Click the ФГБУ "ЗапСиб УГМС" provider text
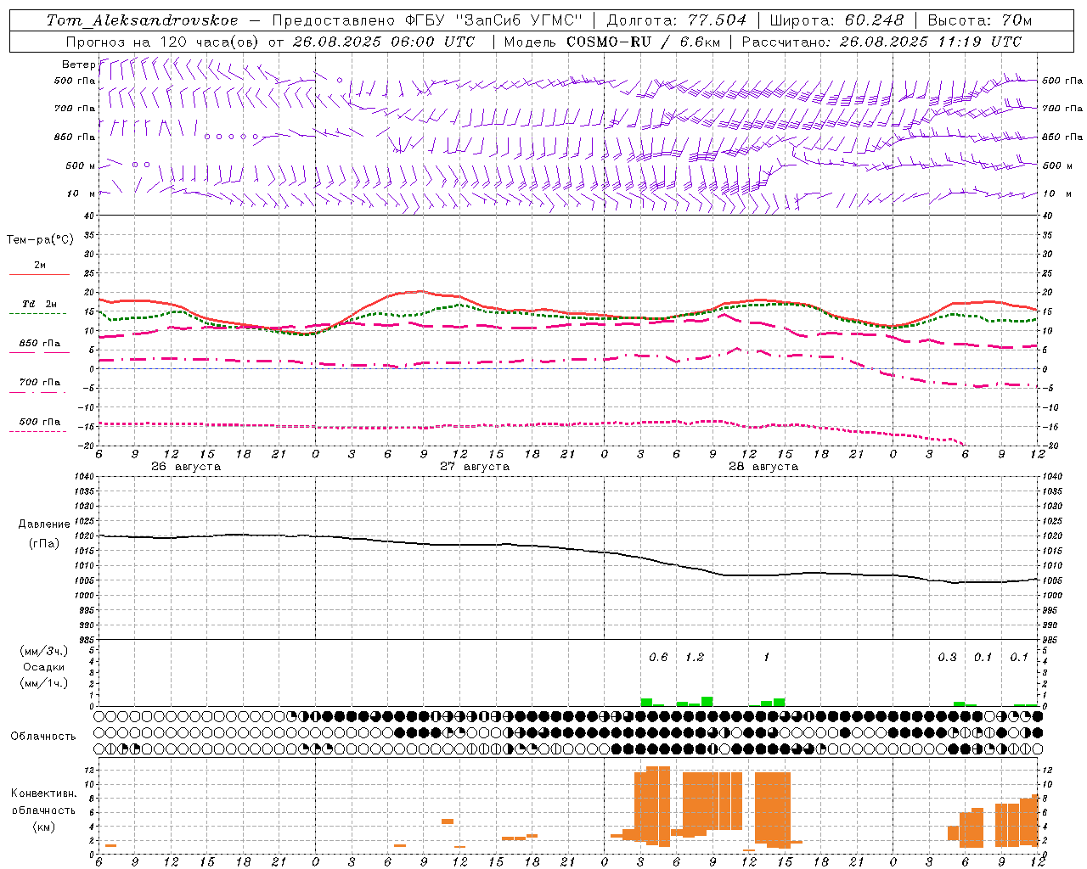The width and height of the screenshot is (1087, 869). click(494, 20)
